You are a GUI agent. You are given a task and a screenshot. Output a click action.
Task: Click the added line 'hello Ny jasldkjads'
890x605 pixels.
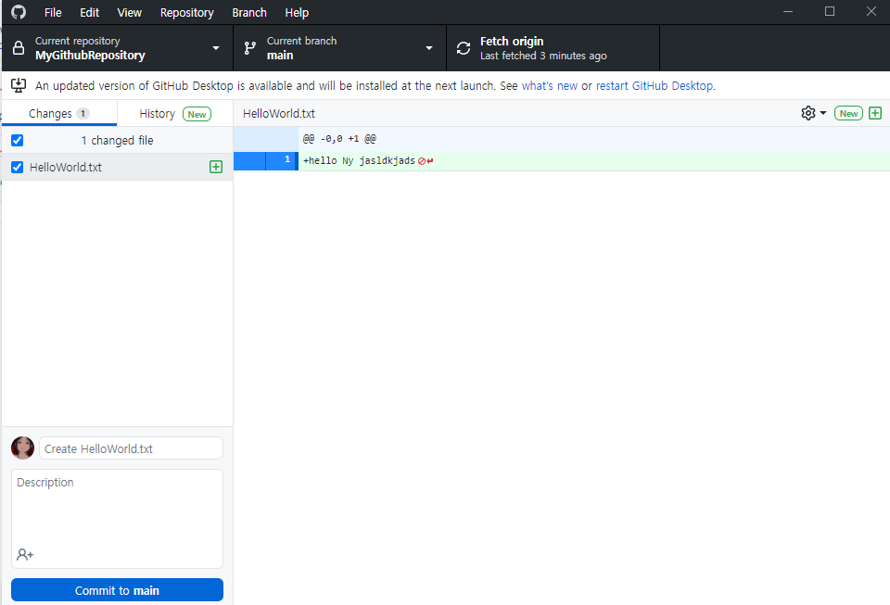360,161
